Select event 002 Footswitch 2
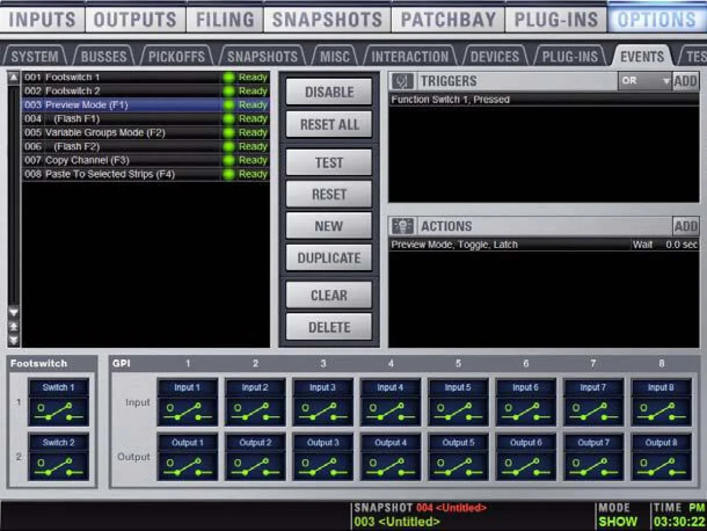This screenshot has height=531, width=707. coord(146,91)
